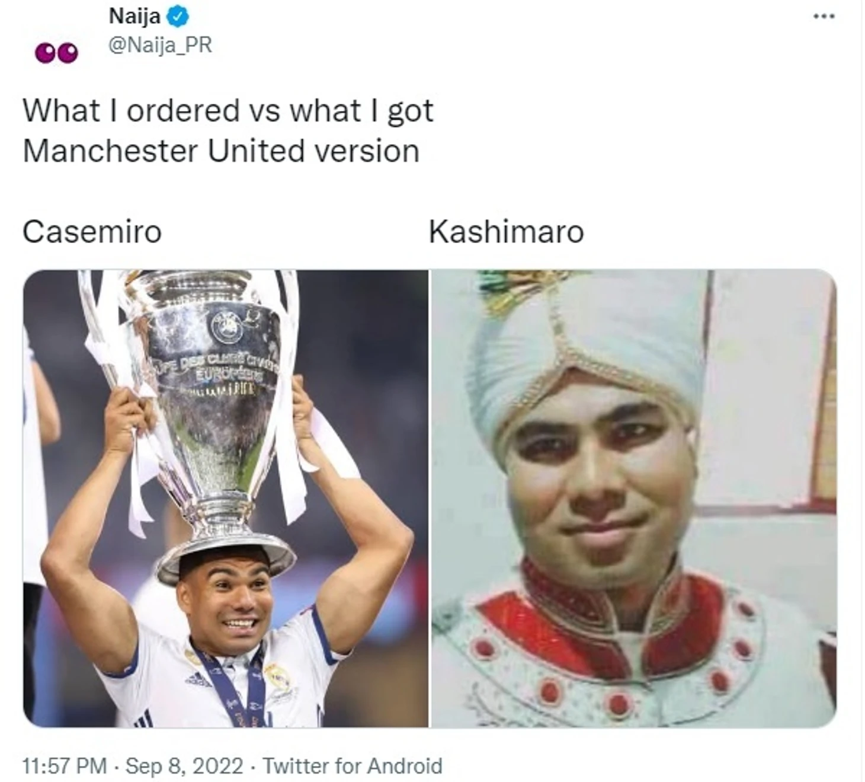Image resolution: width=865 pixels, height=782 pixels.
Task: Click the Casemiro caption text
Action: (92, 231)
